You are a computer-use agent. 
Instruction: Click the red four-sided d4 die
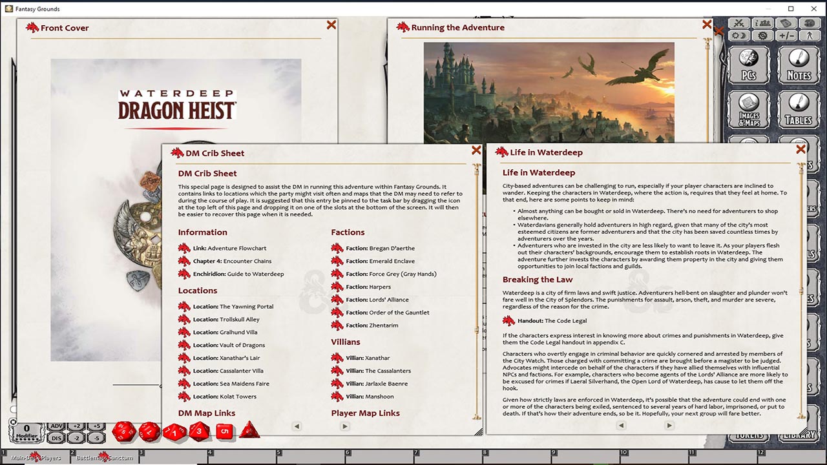point(249,430)
